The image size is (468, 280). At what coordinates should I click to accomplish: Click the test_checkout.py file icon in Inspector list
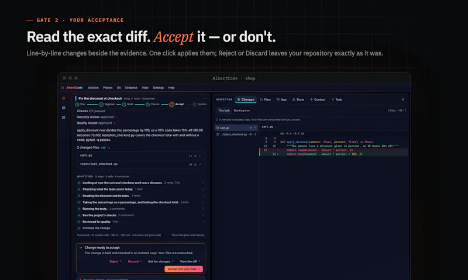(x=218, y=134)
